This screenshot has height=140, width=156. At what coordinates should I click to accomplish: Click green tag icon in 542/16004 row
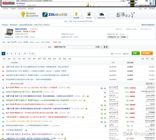[x=101, y=114]
